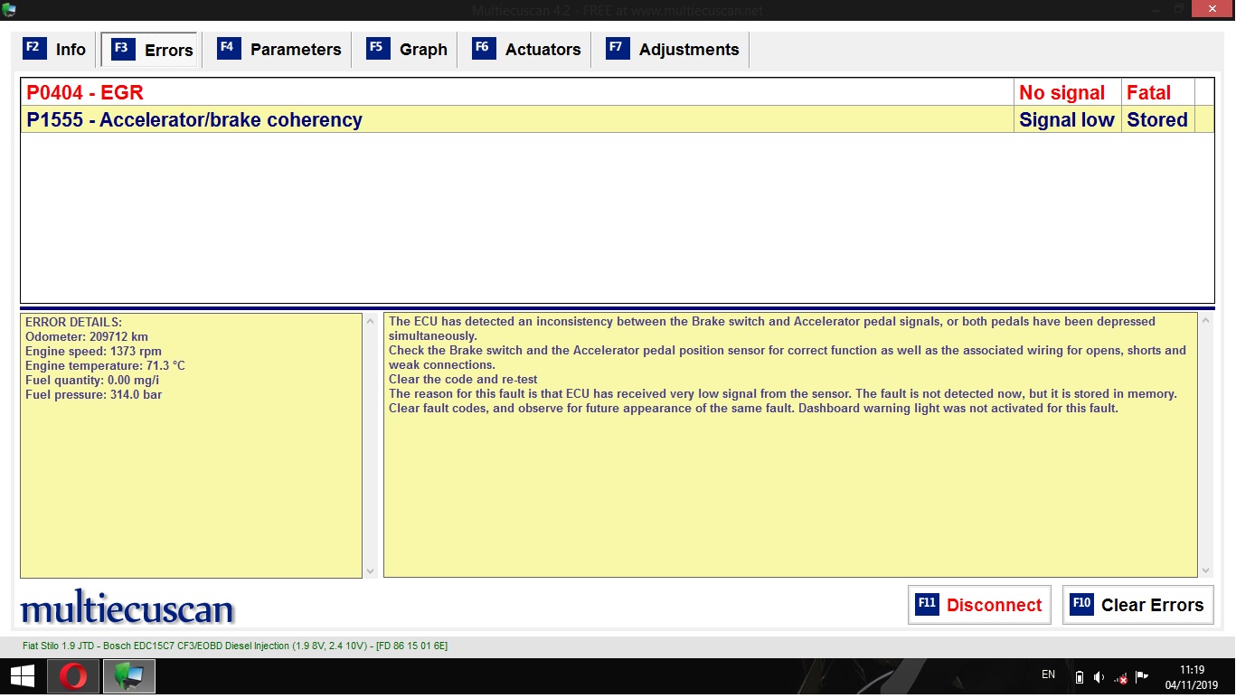Viewport: 1236px width, 698px height.
Task: Open the Action Center flag icon
Action: [1142, 676]
